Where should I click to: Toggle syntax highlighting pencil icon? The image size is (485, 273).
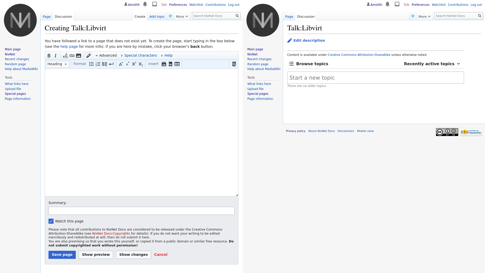[x=88, y=56]
